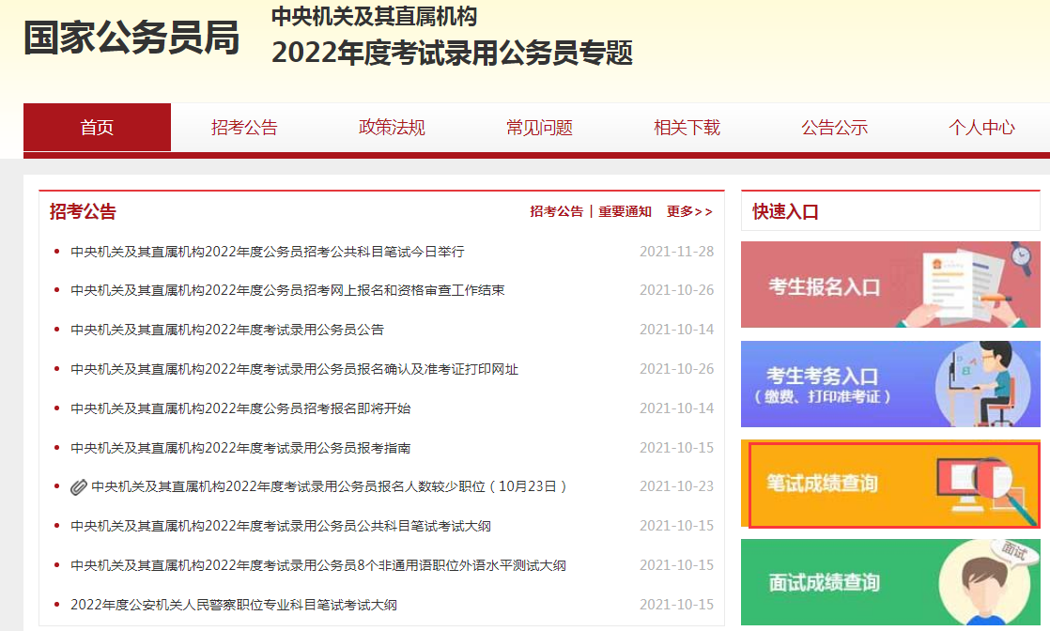Open the 报名确认及准考证打印网址 article
Image resolution: width=1050 pixels, height=631 pixels.
click(294, 369)
